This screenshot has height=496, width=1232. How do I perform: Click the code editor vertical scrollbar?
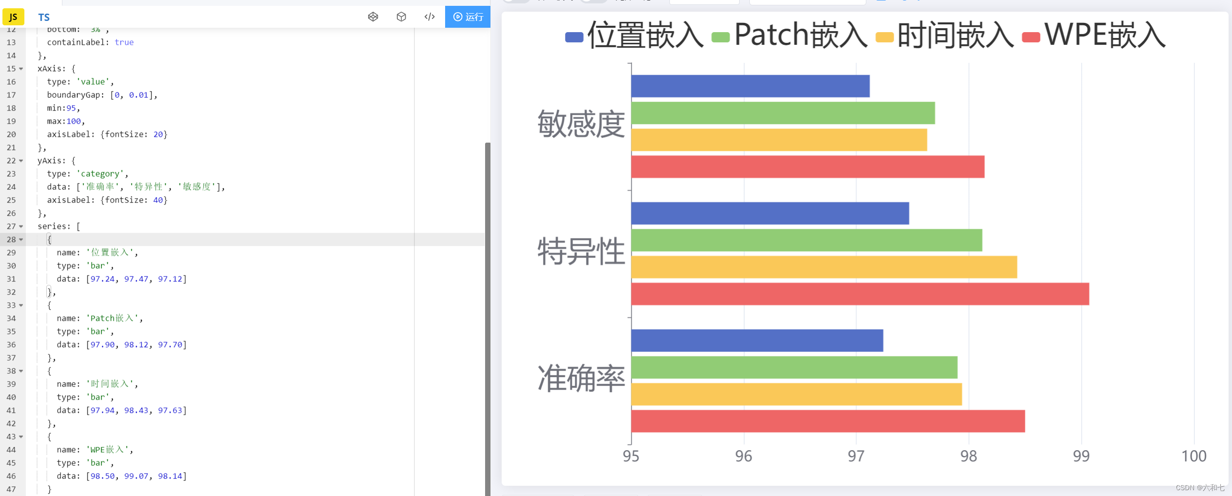coord(488,319)
